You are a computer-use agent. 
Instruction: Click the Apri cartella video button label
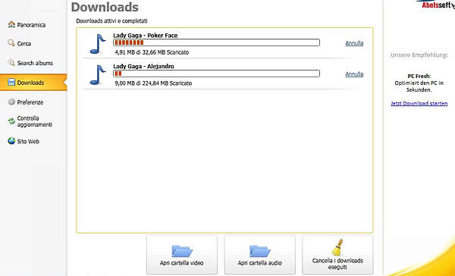181,263
